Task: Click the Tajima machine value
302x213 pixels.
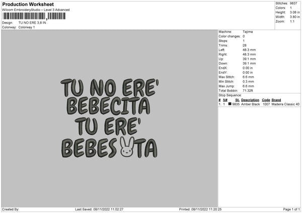Action: (x=248, y=32)
